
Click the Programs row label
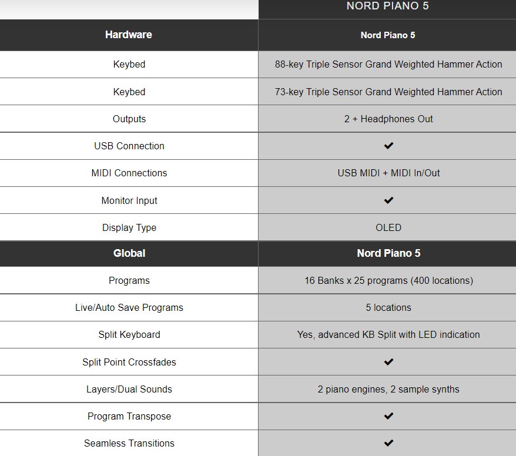pyautogui.click(x=129, y=280)
